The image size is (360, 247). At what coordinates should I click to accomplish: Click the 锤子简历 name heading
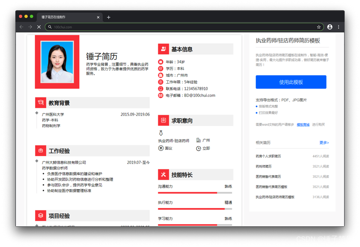102,56
